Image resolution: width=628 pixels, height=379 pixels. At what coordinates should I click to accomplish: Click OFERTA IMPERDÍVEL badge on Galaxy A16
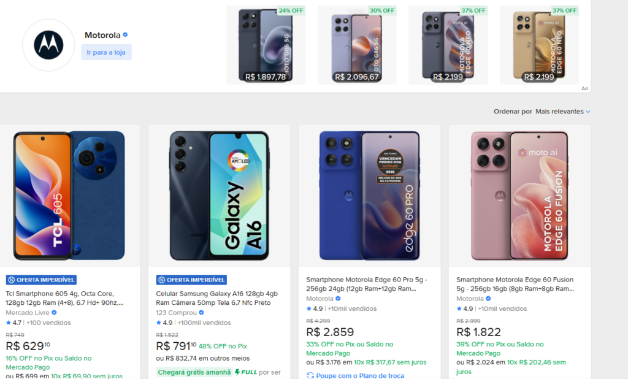pos(191,280)
